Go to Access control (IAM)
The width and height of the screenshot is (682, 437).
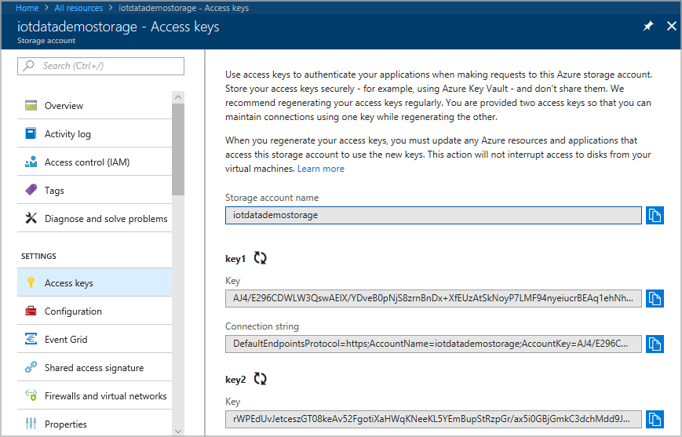click(x=87, y=162)
